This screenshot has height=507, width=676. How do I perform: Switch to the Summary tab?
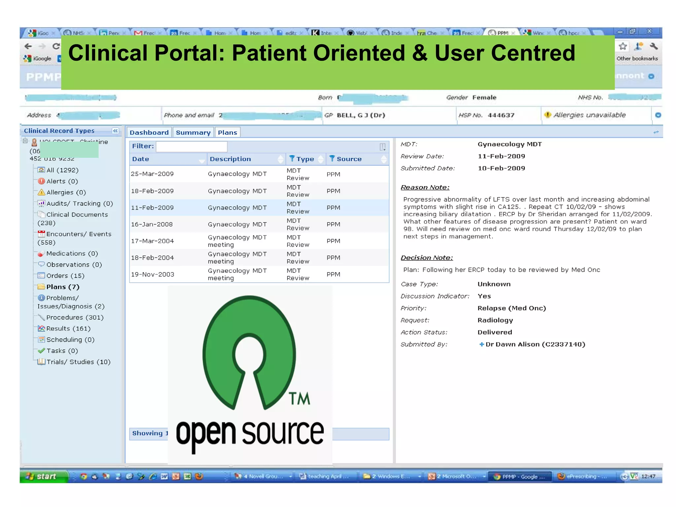[x=193, y=132]
